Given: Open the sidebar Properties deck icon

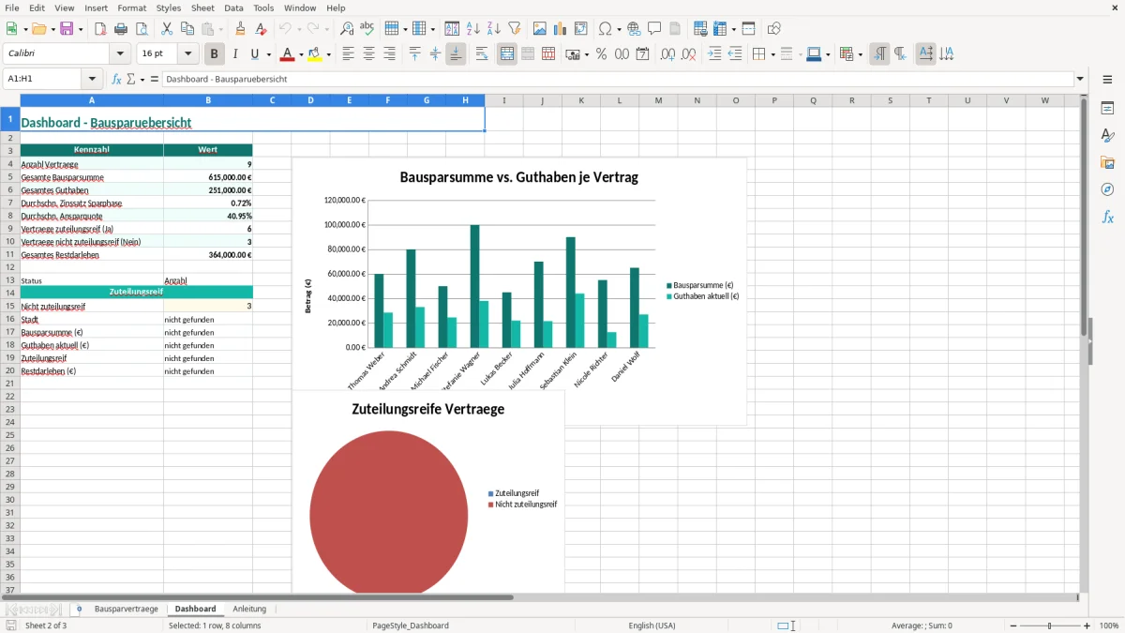Looking at the screenshot, I should (1107, 109).
